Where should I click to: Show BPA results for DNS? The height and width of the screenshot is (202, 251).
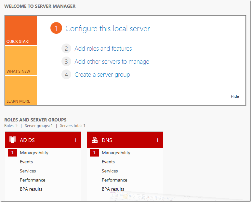113,189
